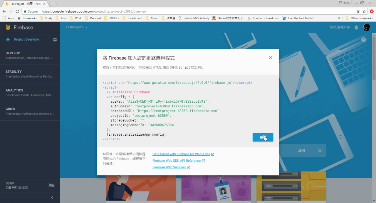Image resolution: width=376 pixels, height=203 pixels.
Task: Click the Spark plan label
Action: click(10, 183)
